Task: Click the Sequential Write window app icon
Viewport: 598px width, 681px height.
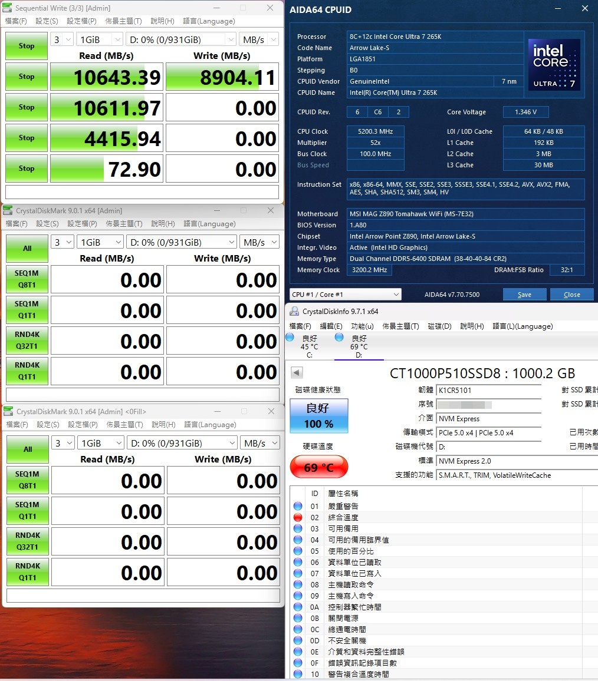Action: point(8,8)
